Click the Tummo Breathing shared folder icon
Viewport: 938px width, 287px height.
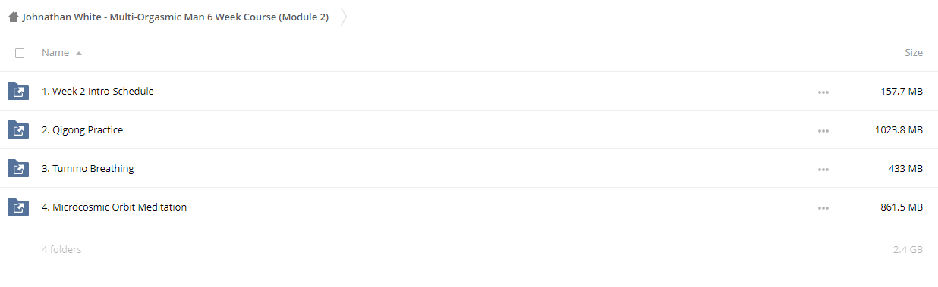(x=18, y=169)
